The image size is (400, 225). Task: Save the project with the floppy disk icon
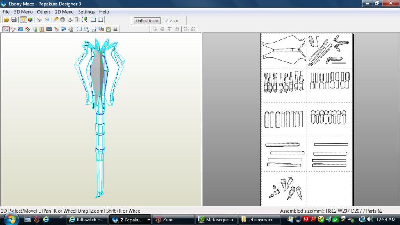(14, 20)
